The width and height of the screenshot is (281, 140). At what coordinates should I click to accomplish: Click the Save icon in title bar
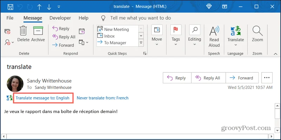11,7
